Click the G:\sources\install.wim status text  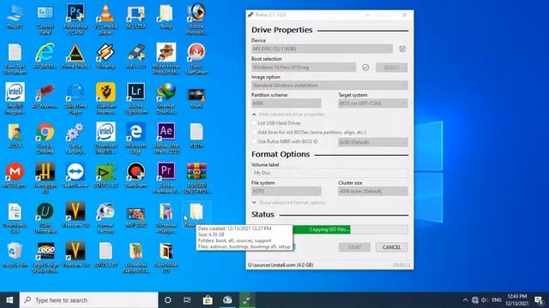coord(281,265)
